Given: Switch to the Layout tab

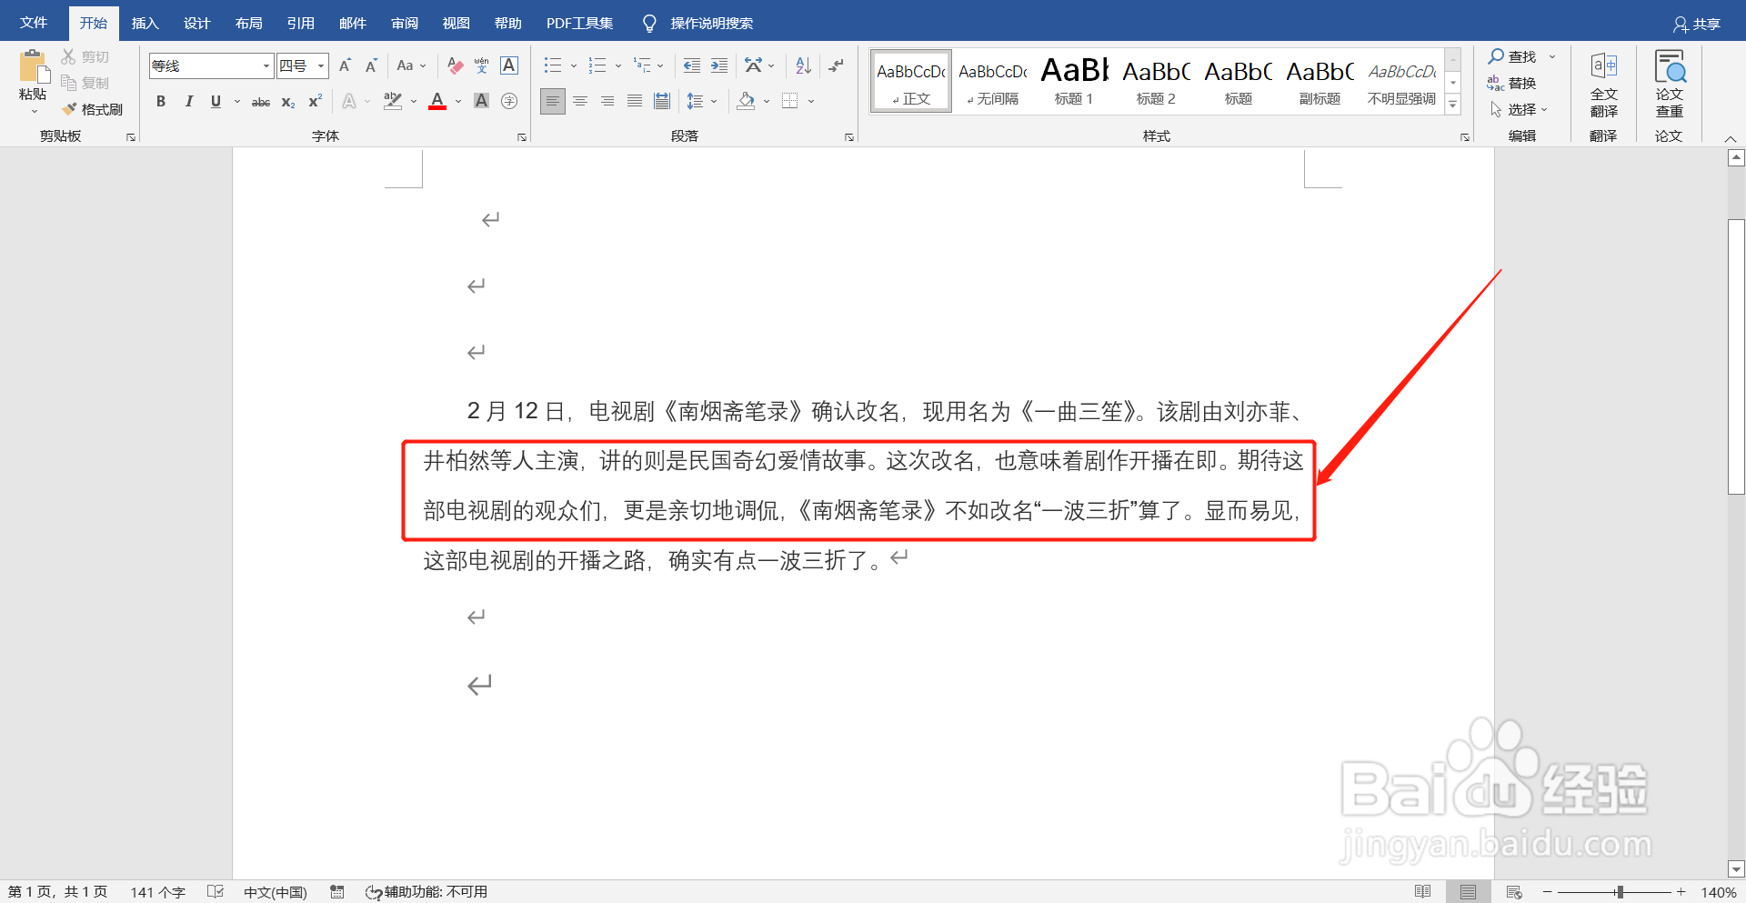Looking at the screenshot, I should [x=248, y=24].
